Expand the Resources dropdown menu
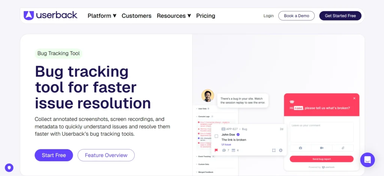 tap(174, 16)
